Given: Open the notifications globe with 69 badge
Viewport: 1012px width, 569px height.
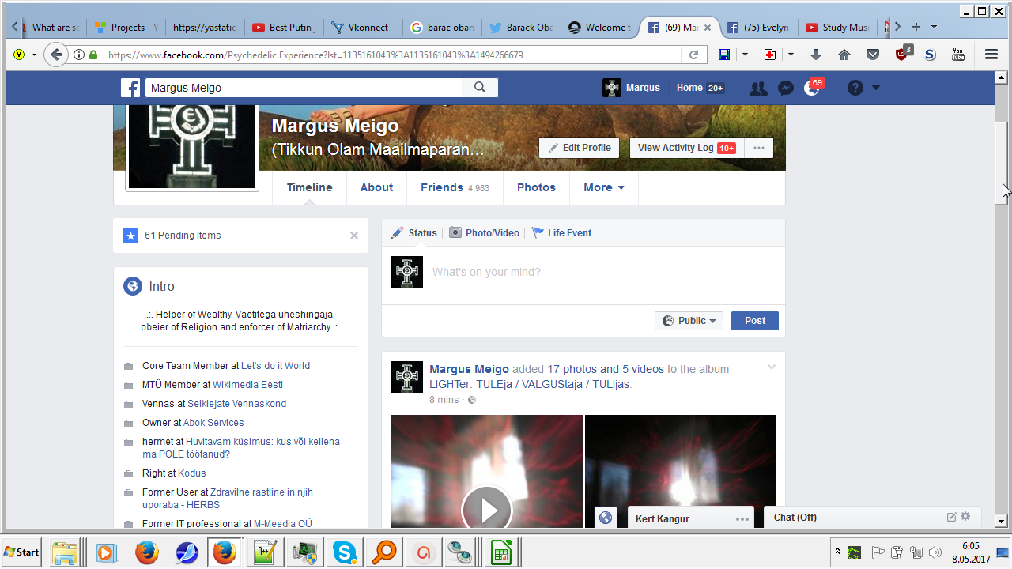Looking at the screenshot, I should click(812, 88).
